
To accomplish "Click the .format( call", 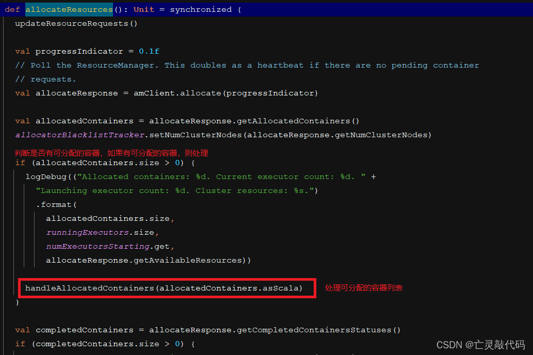I will [56, 205].
